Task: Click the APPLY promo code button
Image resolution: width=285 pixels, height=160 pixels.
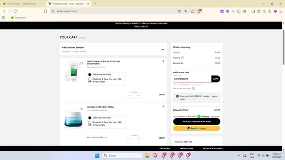Action: [x=216, y=79]
